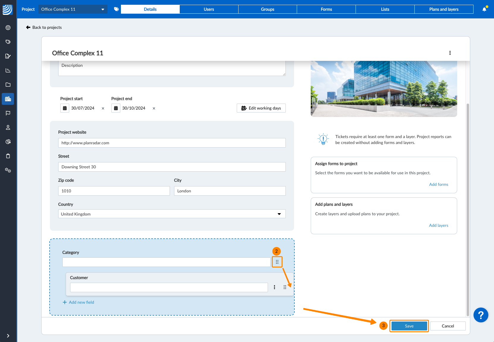The width and height of the screenshot is (494, 342).
Task: Click the page's vertical scrollbar
Action: coord(468,208)
